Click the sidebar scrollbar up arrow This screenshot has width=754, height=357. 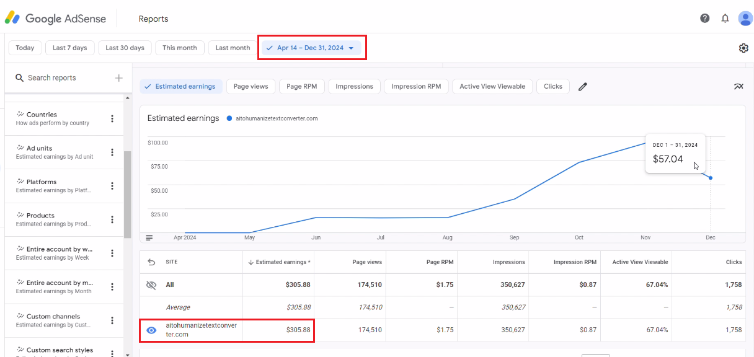click(128, 98)
